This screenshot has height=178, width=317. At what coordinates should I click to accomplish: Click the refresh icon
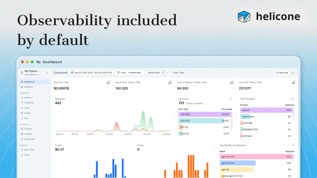click(292, 73)
